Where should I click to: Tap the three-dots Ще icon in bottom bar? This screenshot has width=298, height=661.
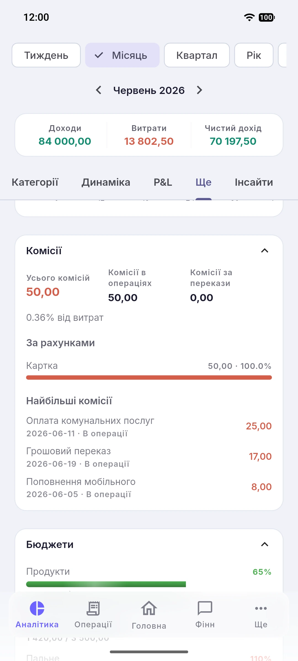coord(261,608)
